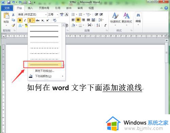Open Change Styles menu

click(126, 19)
